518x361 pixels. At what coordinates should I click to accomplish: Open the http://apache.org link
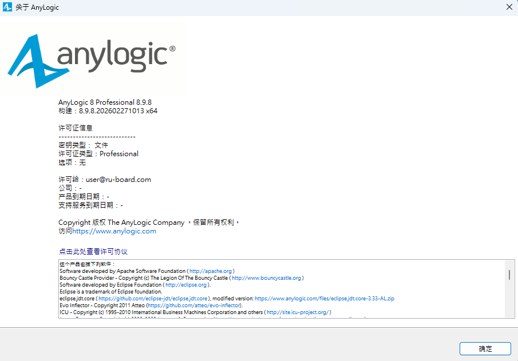click(211, 271)
